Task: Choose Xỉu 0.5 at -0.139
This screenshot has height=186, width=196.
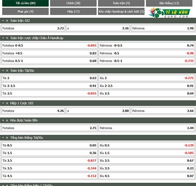Action: point(147,145)
